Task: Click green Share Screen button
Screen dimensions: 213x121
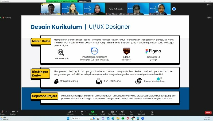Action: point(93,112)
